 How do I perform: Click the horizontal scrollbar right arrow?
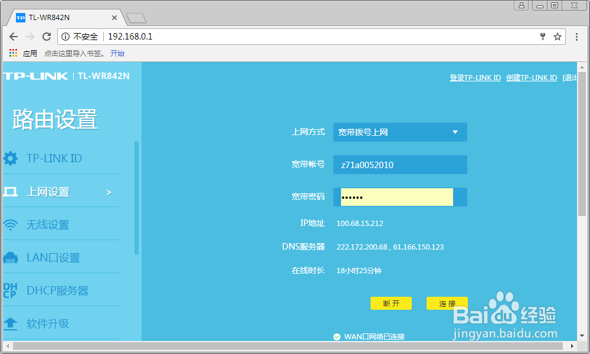click(572, 346)
